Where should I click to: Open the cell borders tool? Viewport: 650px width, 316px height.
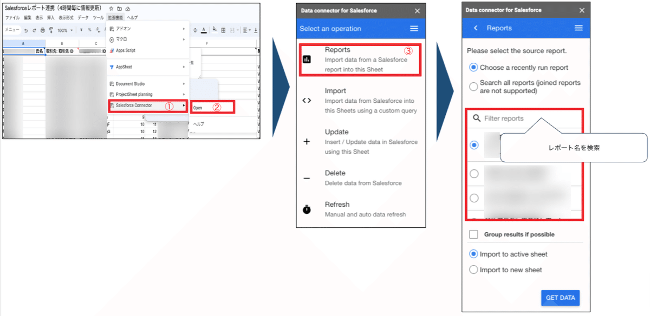tap(223, 30)
